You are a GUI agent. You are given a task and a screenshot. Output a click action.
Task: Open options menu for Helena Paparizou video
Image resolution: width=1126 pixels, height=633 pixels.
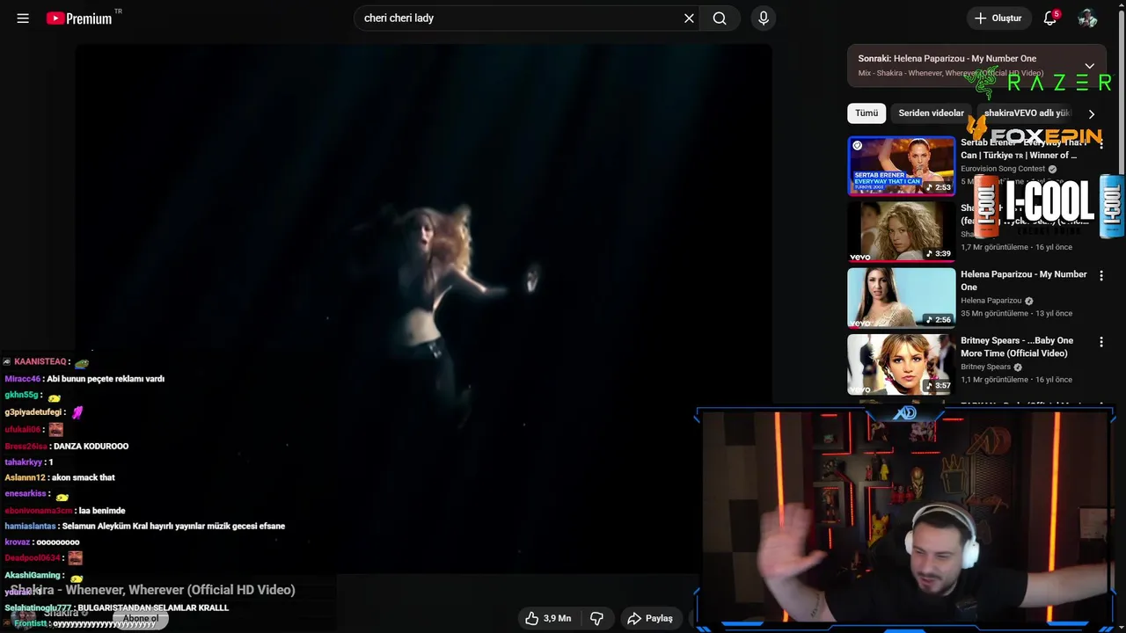[x=1100, y=275]
